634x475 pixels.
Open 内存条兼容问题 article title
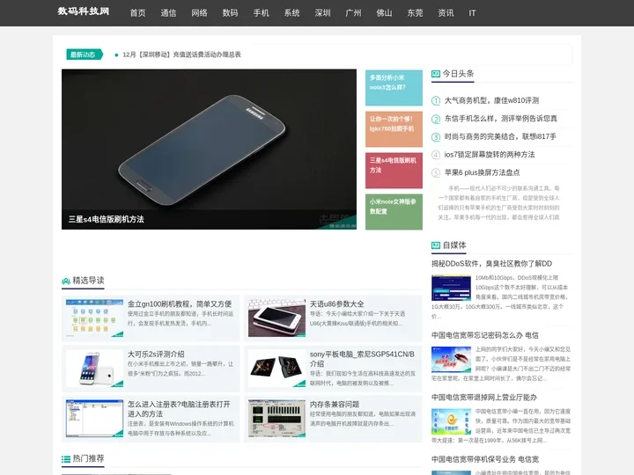pos(335,405)
